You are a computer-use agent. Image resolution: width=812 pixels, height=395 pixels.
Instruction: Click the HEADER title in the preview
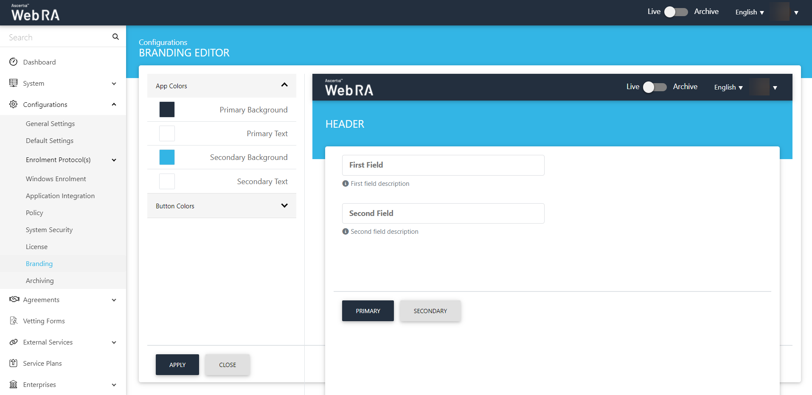click(x=345, y=124)
